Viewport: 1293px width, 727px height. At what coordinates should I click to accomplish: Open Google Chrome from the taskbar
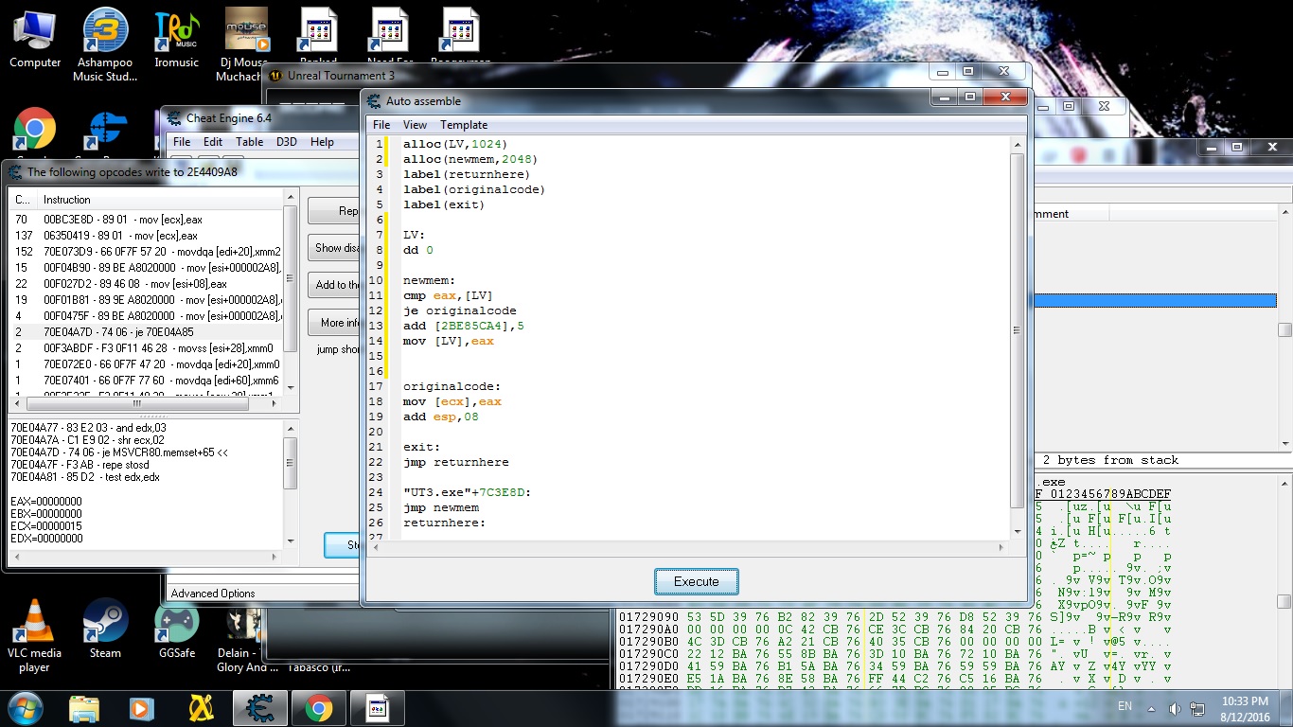(x=318, y=708)
